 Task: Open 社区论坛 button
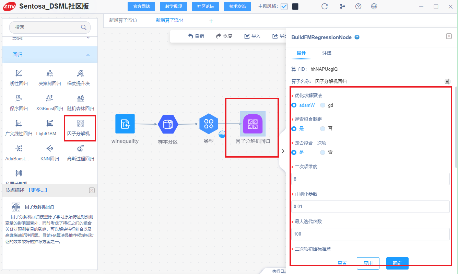coord(205,7)
